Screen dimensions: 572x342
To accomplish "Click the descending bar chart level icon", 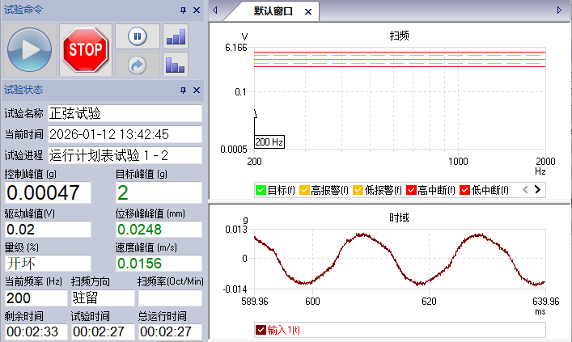I will pos(176,65).
